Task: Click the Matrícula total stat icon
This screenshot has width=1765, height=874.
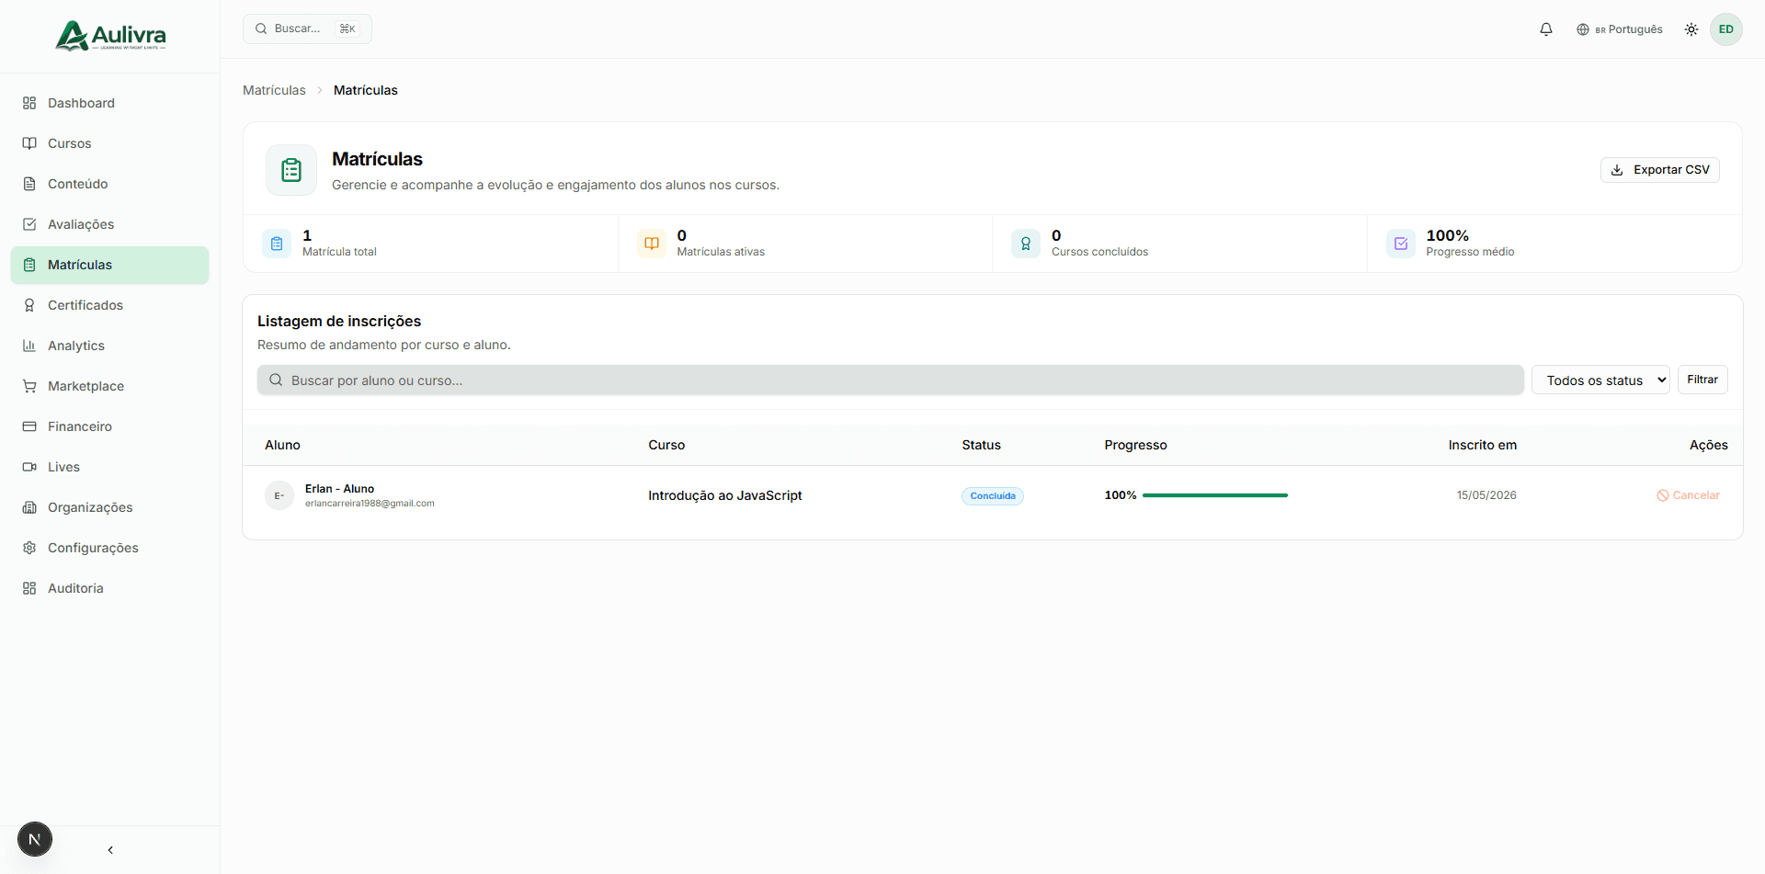Action: [x=277, y=244]
